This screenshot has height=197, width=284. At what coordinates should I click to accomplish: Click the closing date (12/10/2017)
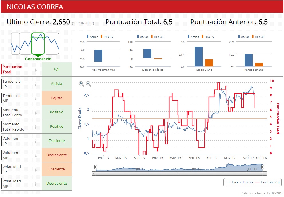tap(83, 23)
